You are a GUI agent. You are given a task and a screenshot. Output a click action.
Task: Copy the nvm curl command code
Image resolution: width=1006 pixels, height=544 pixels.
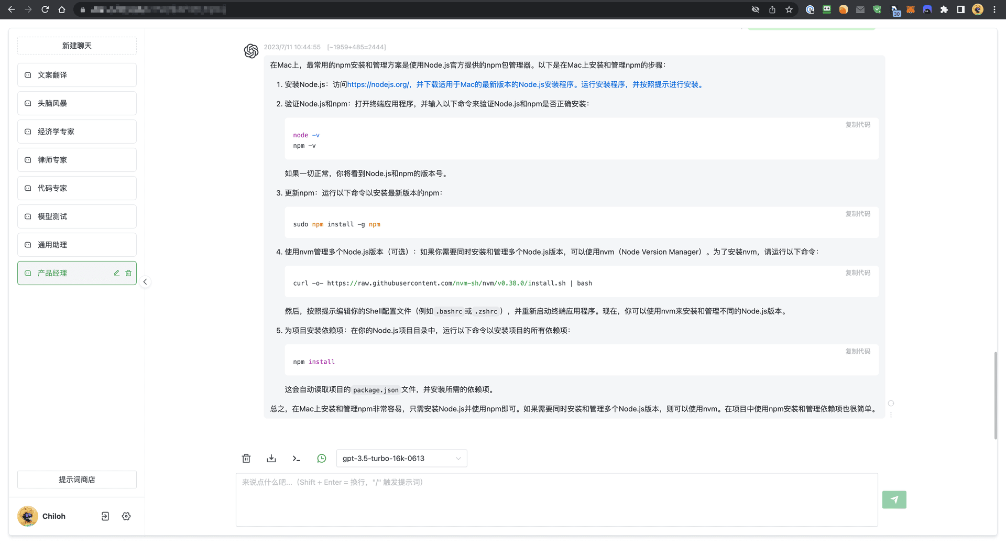857,273
